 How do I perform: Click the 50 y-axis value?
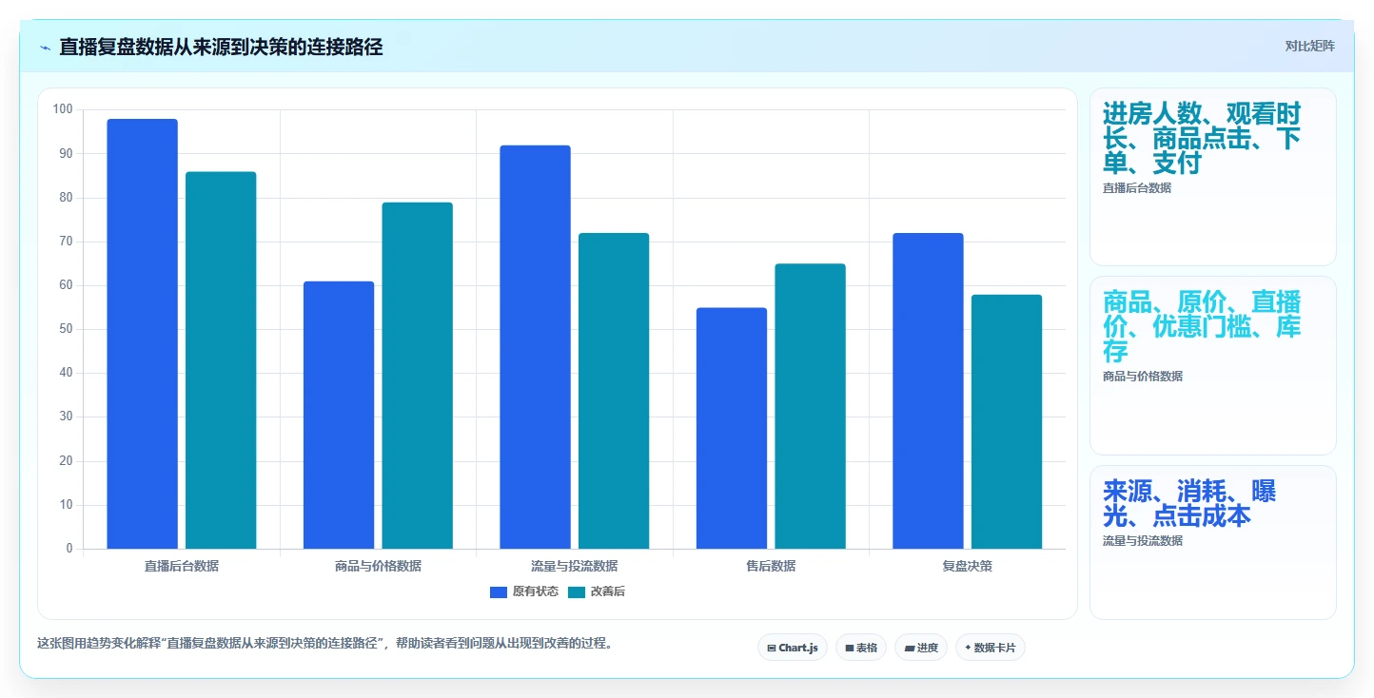(x=66, y=329)
